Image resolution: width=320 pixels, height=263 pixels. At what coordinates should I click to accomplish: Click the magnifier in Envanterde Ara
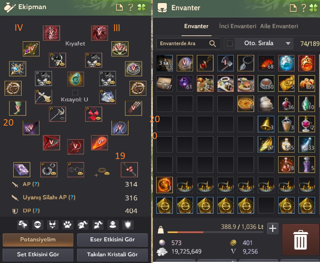click(212, 43)
